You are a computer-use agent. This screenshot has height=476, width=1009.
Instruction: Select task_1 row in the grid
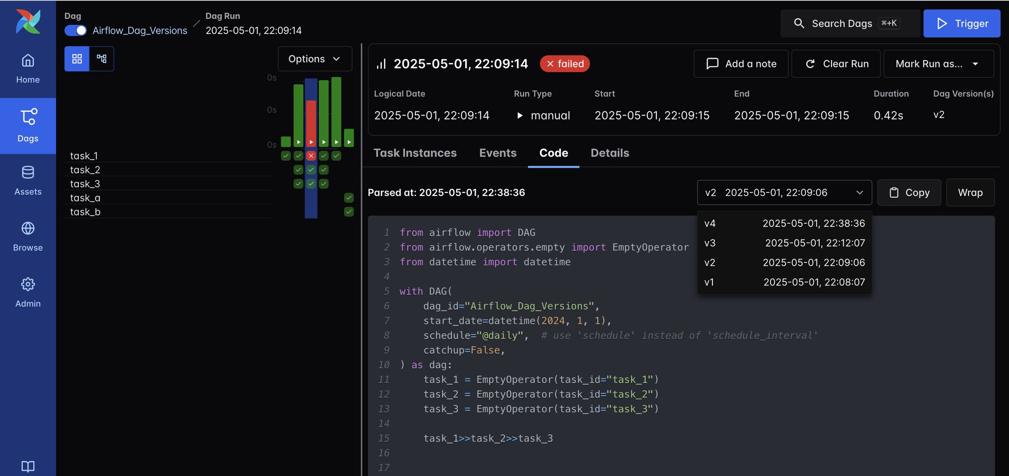pyautogui.click(x=168, y=156)
